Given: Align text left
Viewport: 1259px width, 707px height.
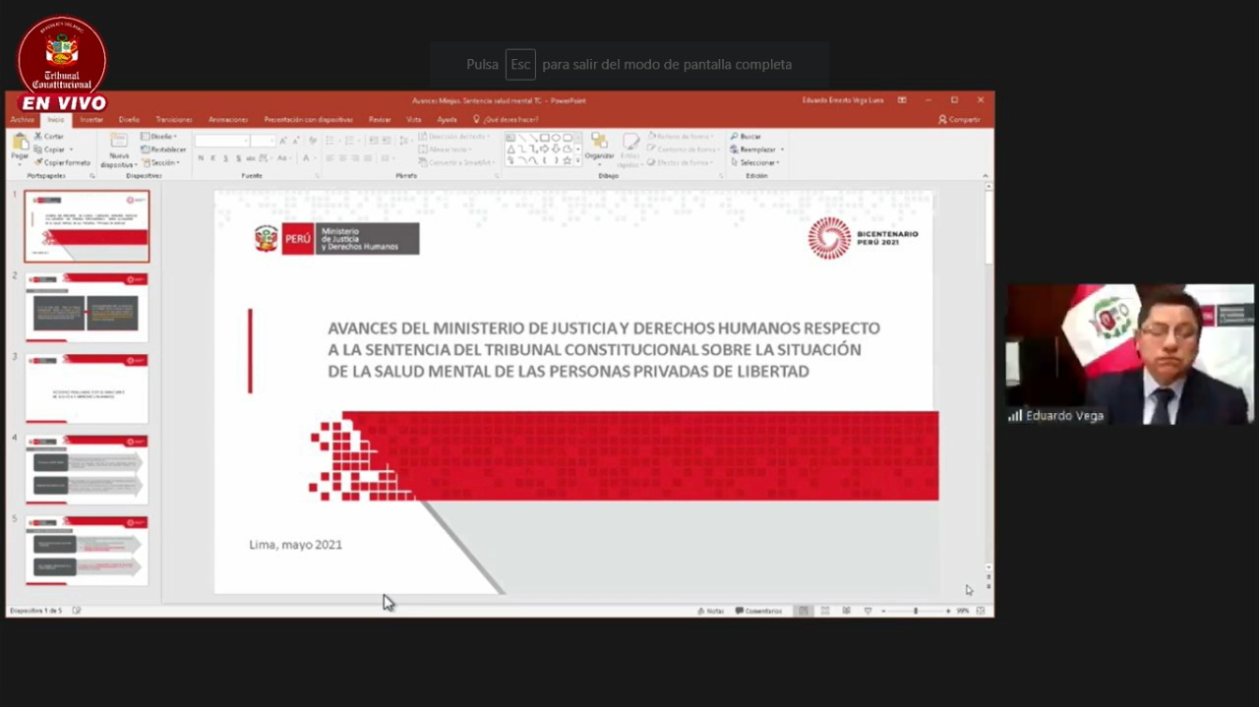Looking at the screenshot, I should [x=330, y=158].
